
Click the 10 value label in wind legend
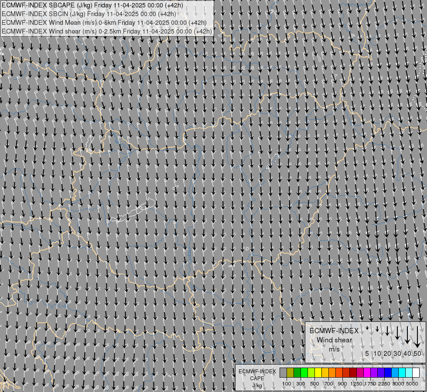377,353
